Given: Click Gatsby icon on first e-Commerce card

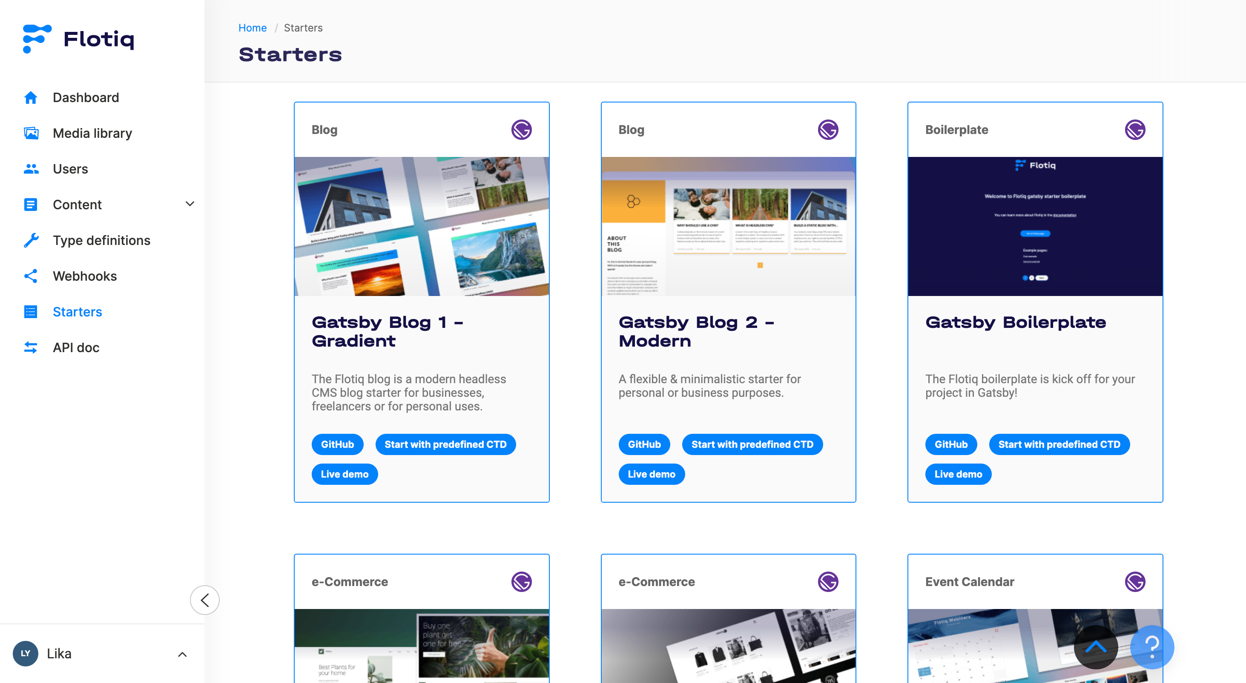Looking at the screenshot, I should click(x=521, y=581).
